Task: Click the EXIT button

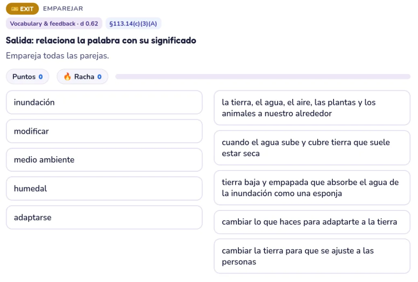Action: 22,9
